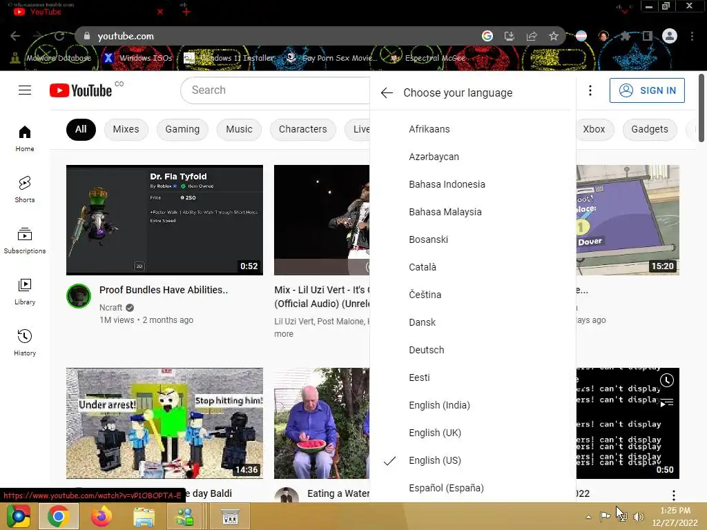Image resolution: width=707 pixels, height=530 pixels.
Task: Choose Eesti language
Action: click(472, 377)
